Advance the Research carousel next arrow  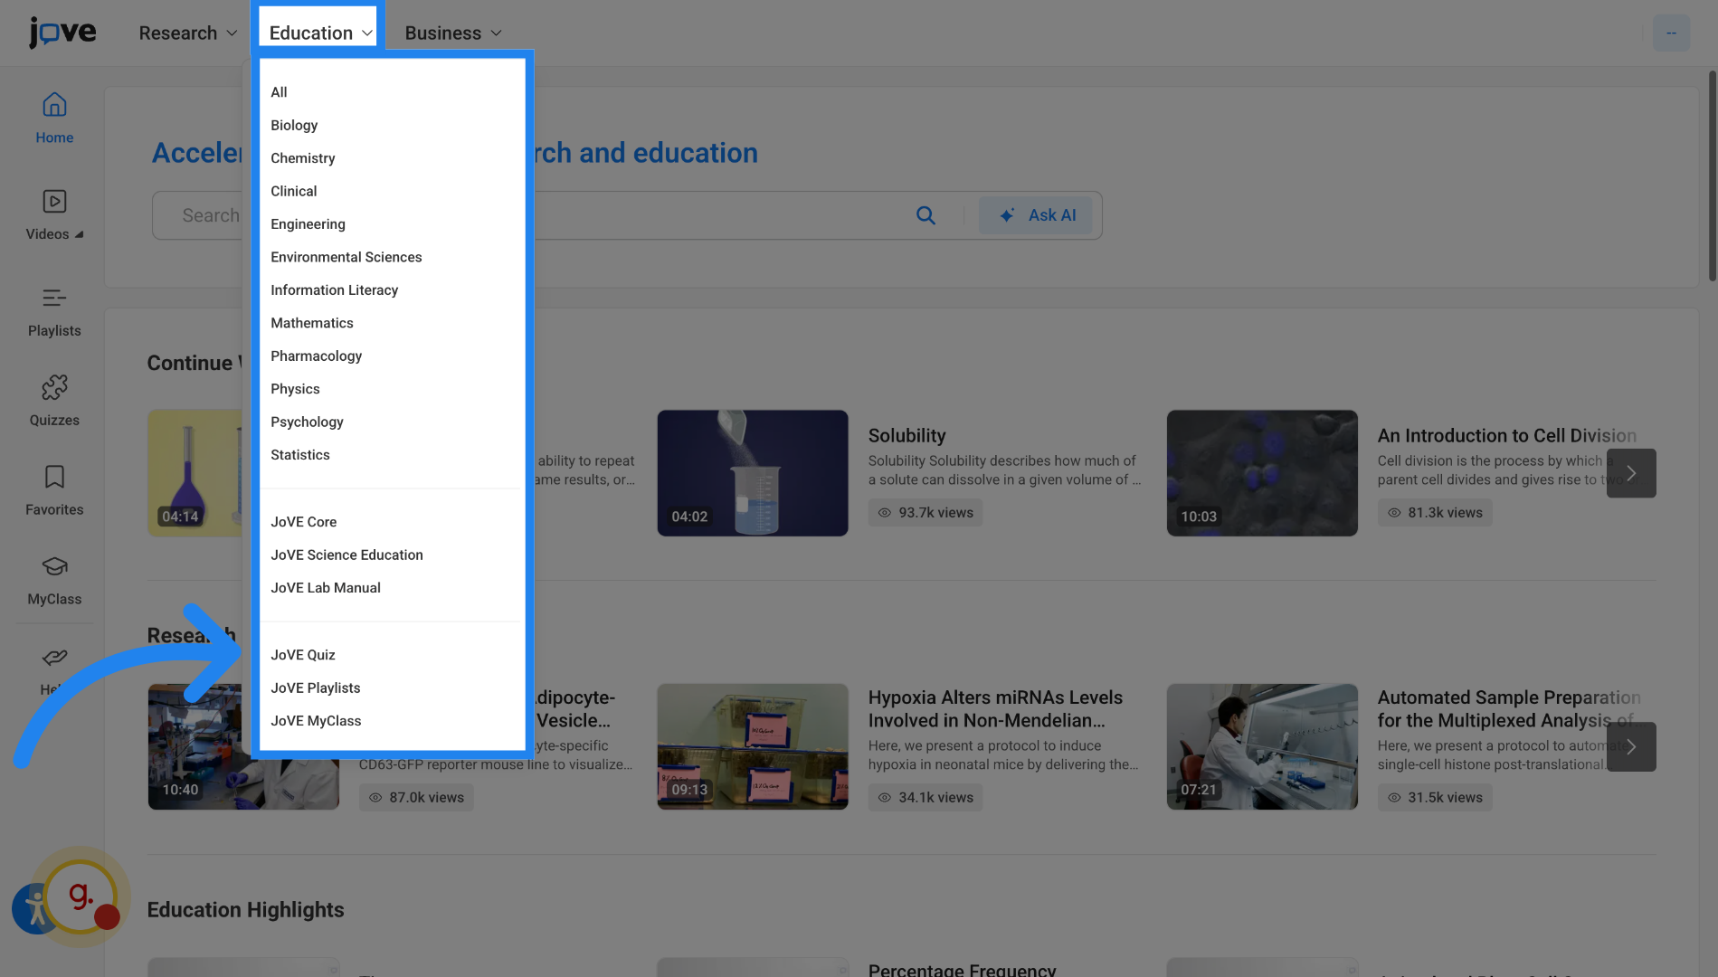coord(1631,746)
